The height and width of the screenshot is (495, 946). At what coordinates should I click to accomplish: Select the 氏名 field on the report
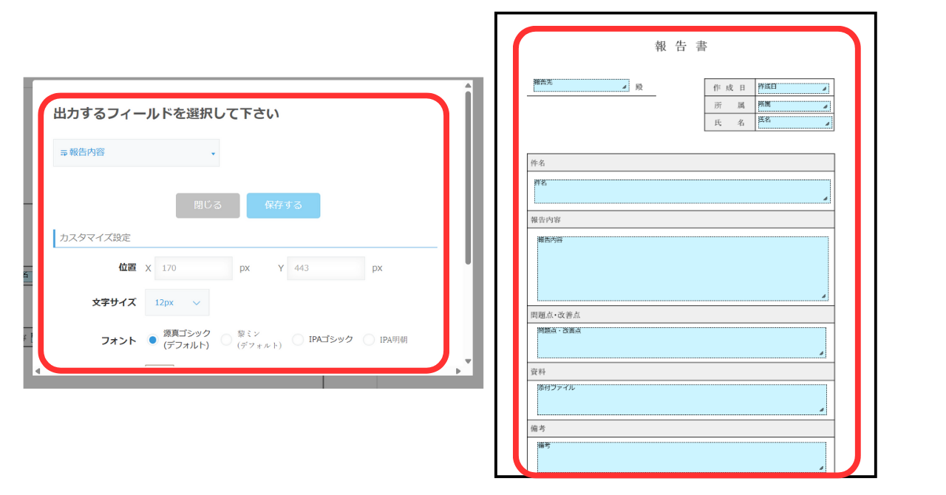[795, 123]
